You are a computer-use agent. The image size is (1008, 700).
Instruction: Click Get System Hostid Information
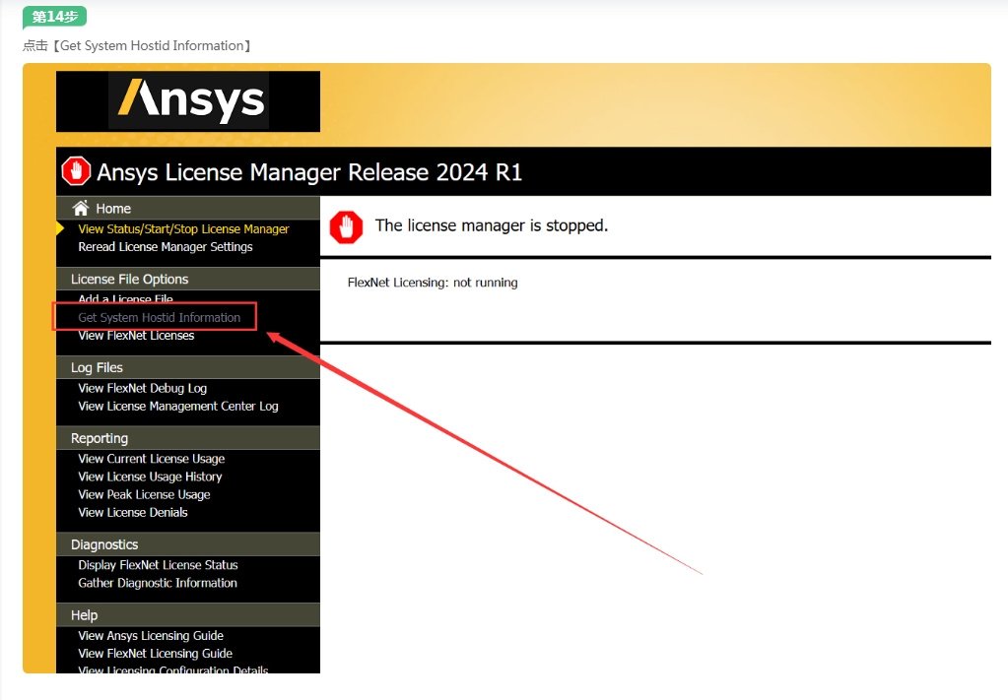[160, 317]
